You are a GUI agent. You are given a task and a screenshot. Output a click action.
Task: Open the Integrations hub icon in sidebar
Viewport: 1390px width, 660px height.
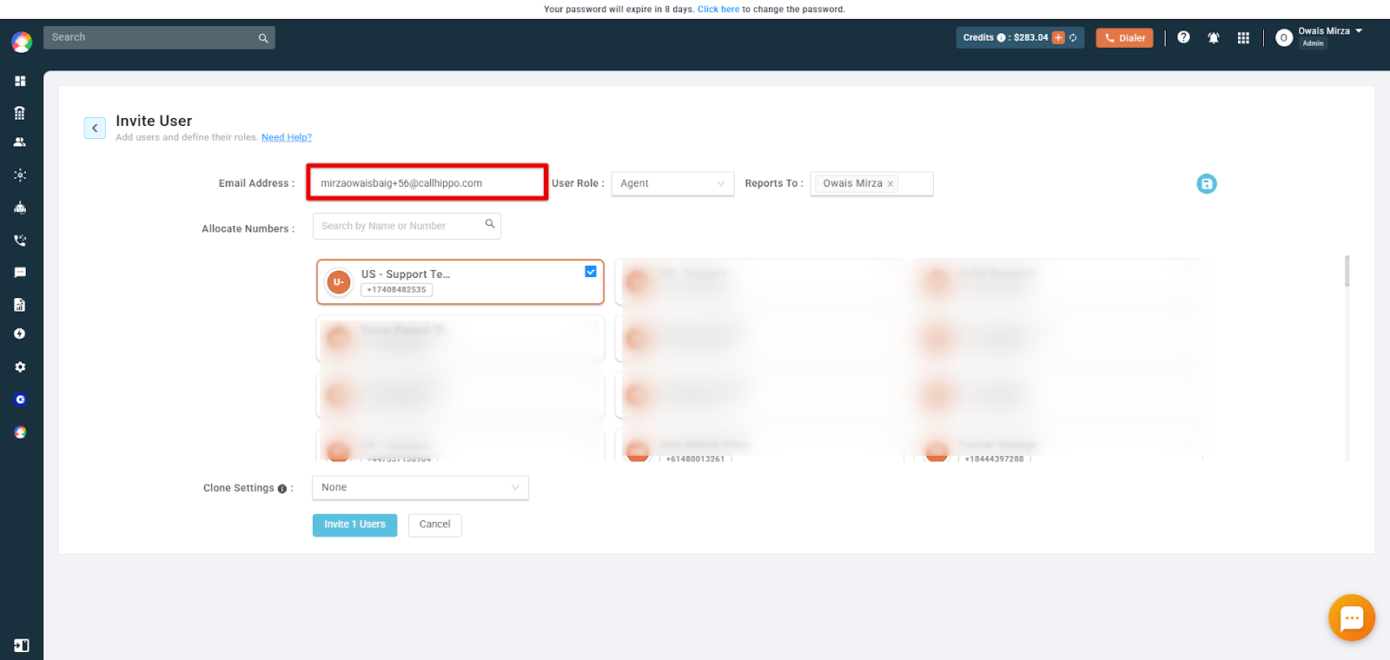click(x=20, y=175)
